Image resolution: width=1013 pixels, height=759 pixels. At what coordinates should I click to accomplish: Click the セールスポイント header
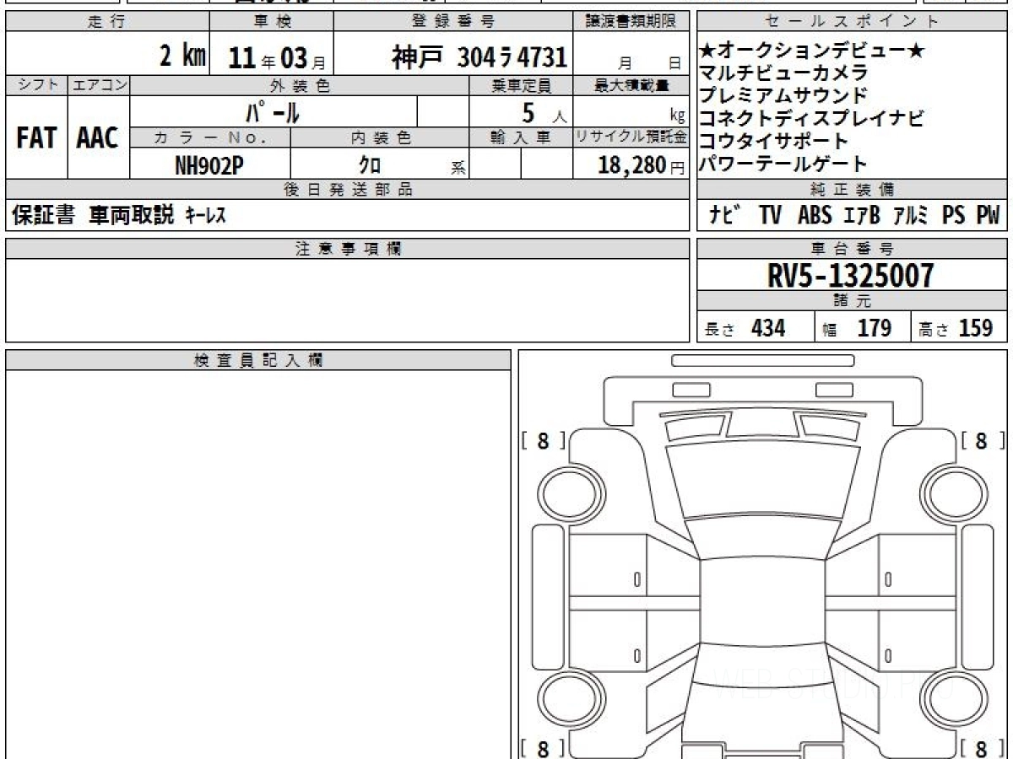click(x=852, y=22)
